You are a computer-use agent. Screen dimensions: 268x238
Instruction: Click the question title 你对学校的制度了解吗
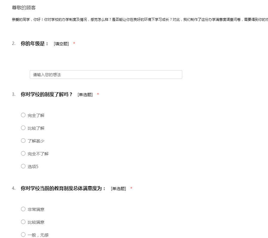(x=46, y=95)
